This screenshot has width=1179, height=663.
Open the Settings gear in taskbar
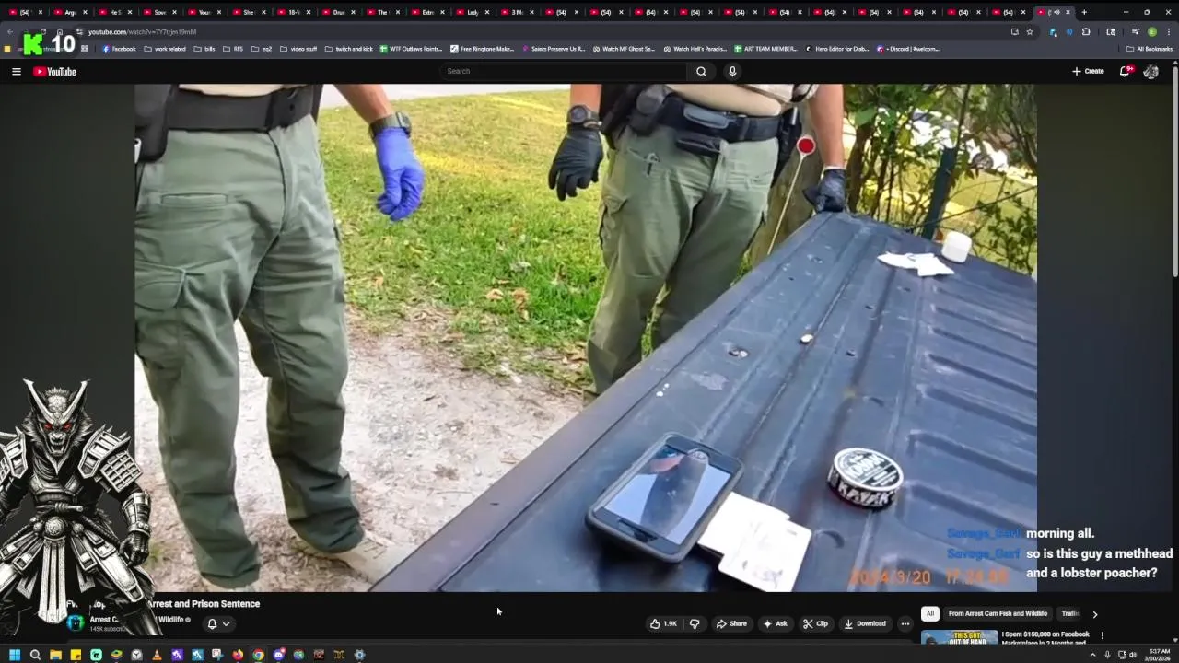[x=359, y=655]
